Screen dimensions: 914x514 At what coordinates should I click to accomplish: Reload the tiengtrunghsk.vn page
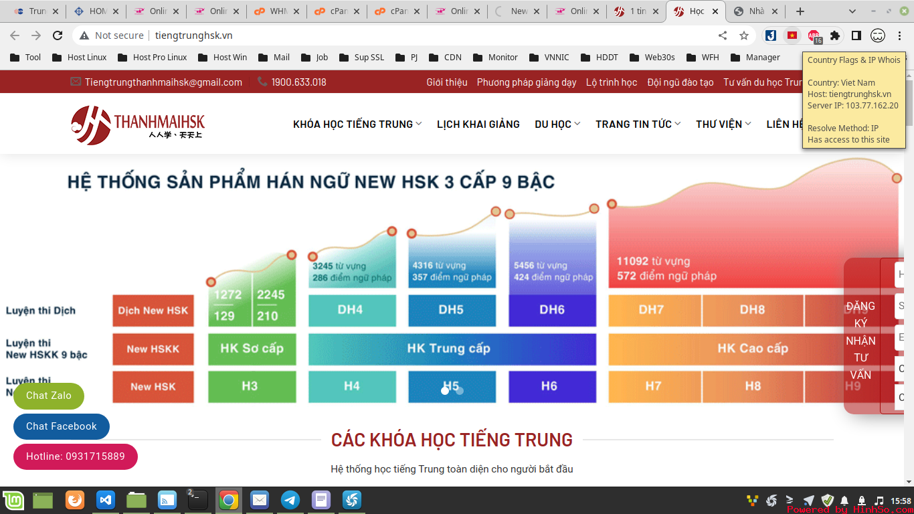[58, 35]
